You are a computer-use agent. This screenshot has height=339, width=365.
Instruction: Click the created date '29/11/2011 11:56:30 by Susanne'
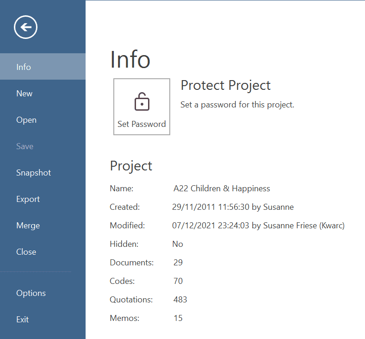point(233,207)
